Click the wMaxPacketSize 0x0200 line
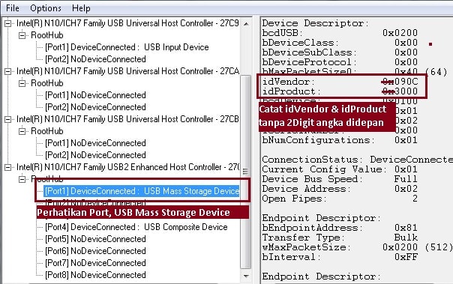 [x=357, y=247]
